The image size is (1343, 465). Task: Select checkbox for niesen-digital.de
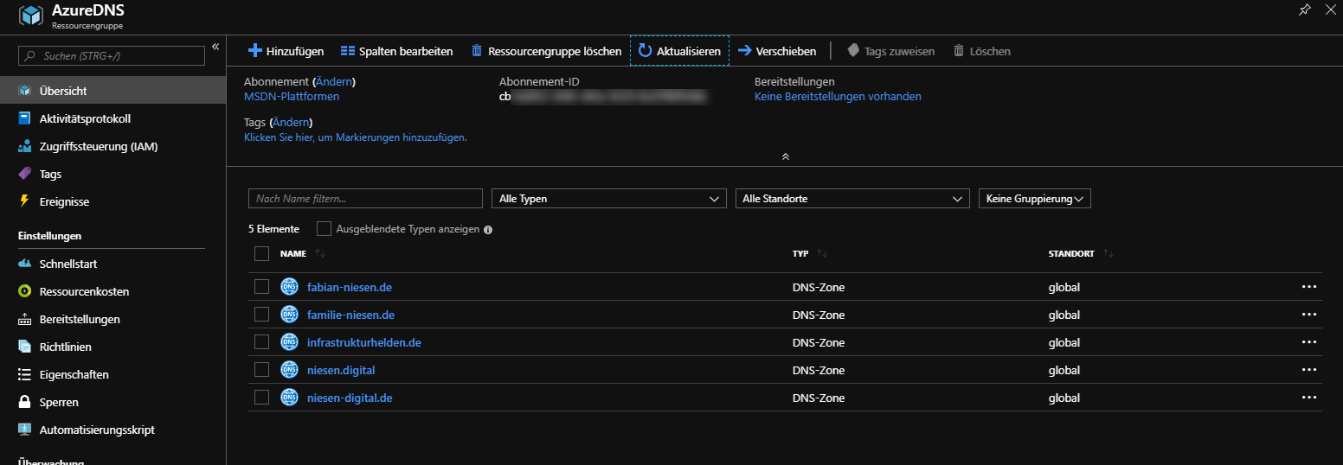tap(262, 398)
